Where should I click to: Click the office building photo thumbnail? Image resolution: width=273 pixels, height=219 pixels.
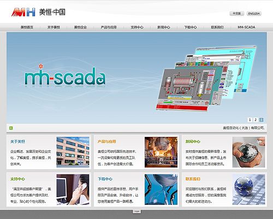(73, 152)
